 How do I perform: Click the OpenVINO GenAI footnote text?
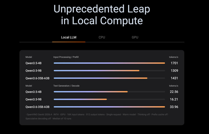click(97, 117)
